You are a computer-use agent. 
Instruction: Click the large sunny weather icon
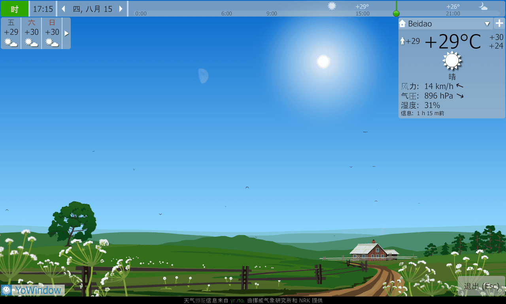click(x=452, y=61)
